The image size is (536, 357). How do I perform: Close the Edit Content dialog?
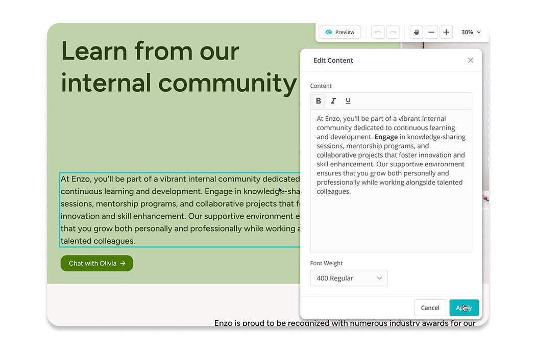[471, 60]
